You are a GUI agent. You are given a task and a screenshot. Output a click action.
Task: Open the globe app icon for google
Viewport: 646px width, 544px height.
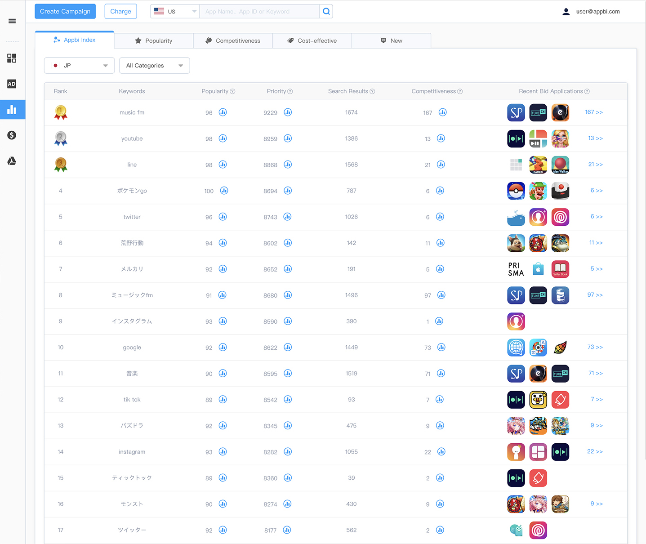click(x=516, y=347)
